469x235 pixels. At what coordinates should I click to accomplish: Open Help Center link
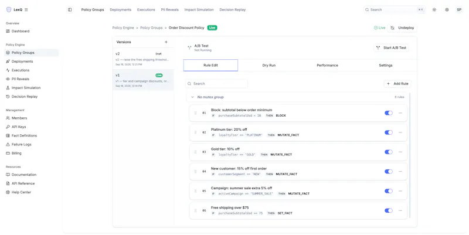tap(31, 192)
